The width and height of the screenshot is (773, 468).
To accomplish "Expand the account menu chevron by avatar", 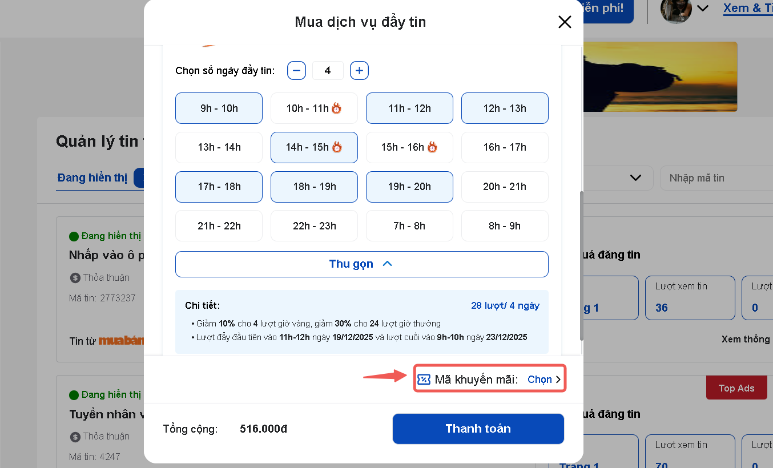I will pos(703,9).
